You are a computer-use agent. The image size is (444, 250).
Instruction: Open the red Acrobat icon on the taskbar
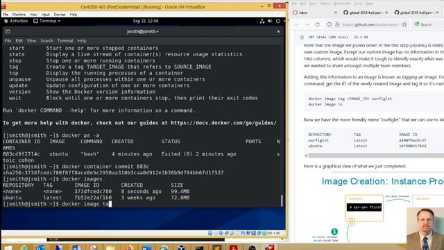[233, 247]
